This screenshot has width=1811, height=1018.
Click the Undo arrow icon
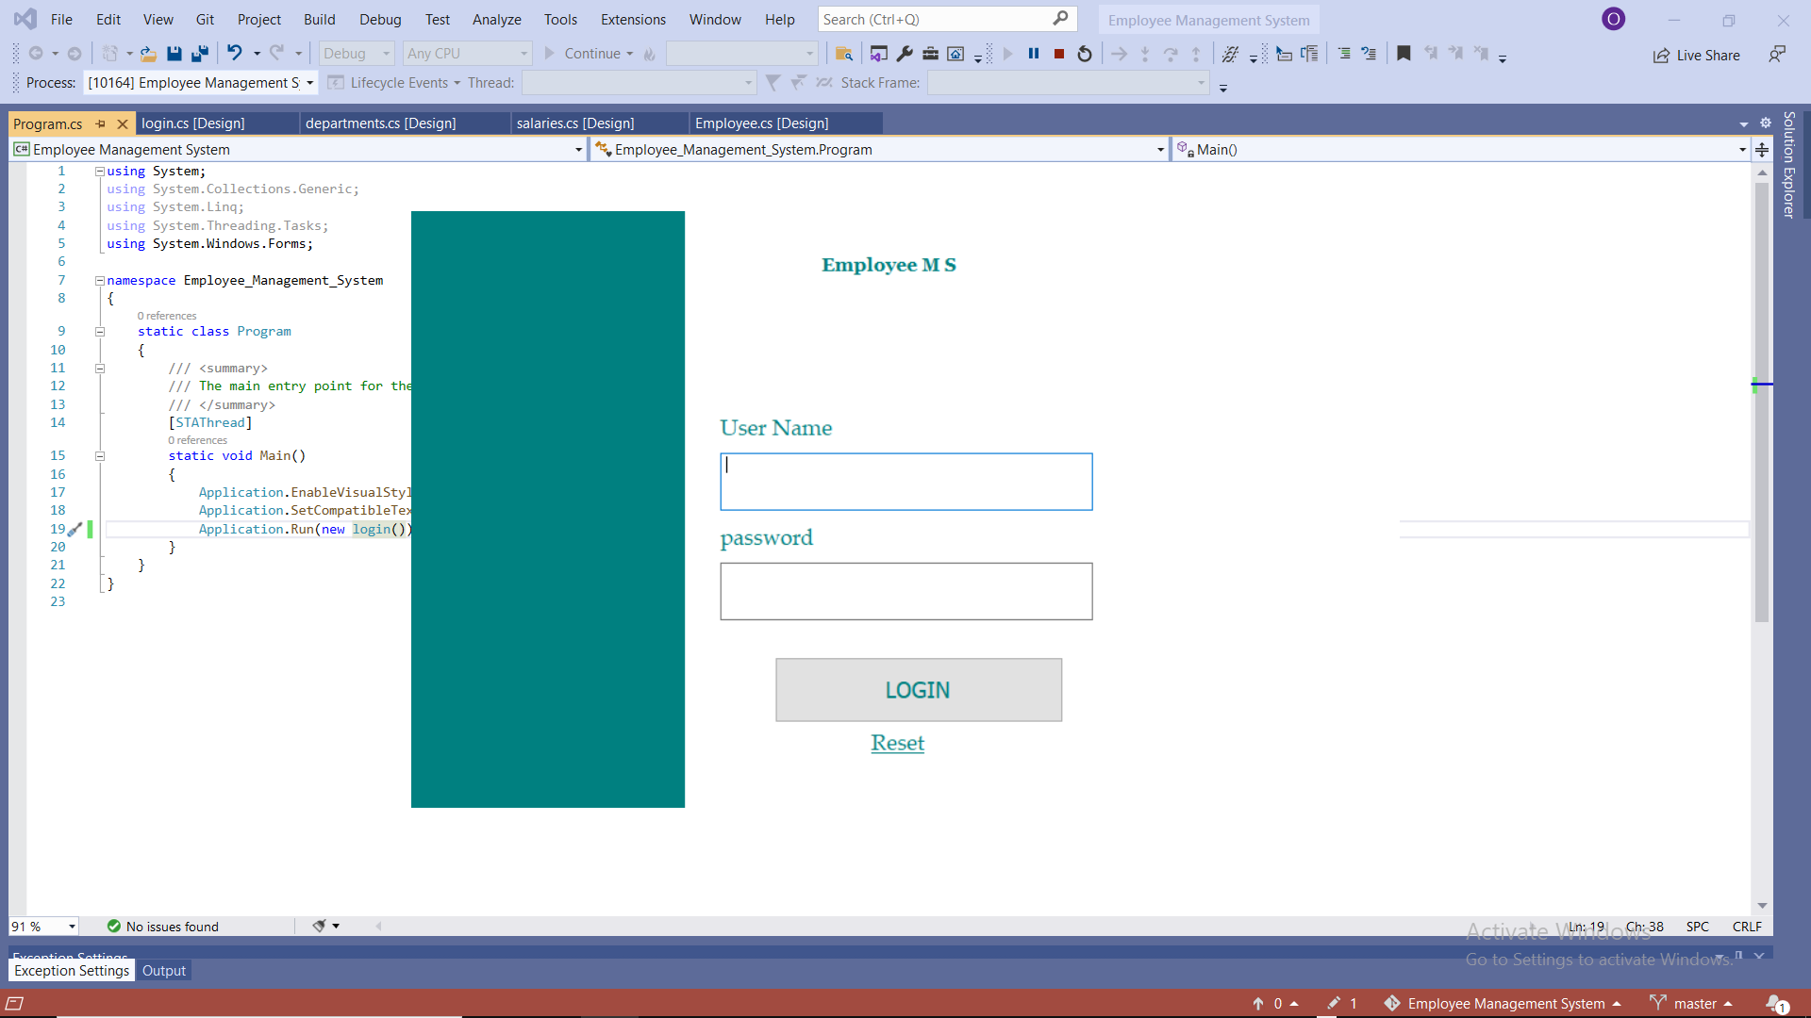pos(234,54)
